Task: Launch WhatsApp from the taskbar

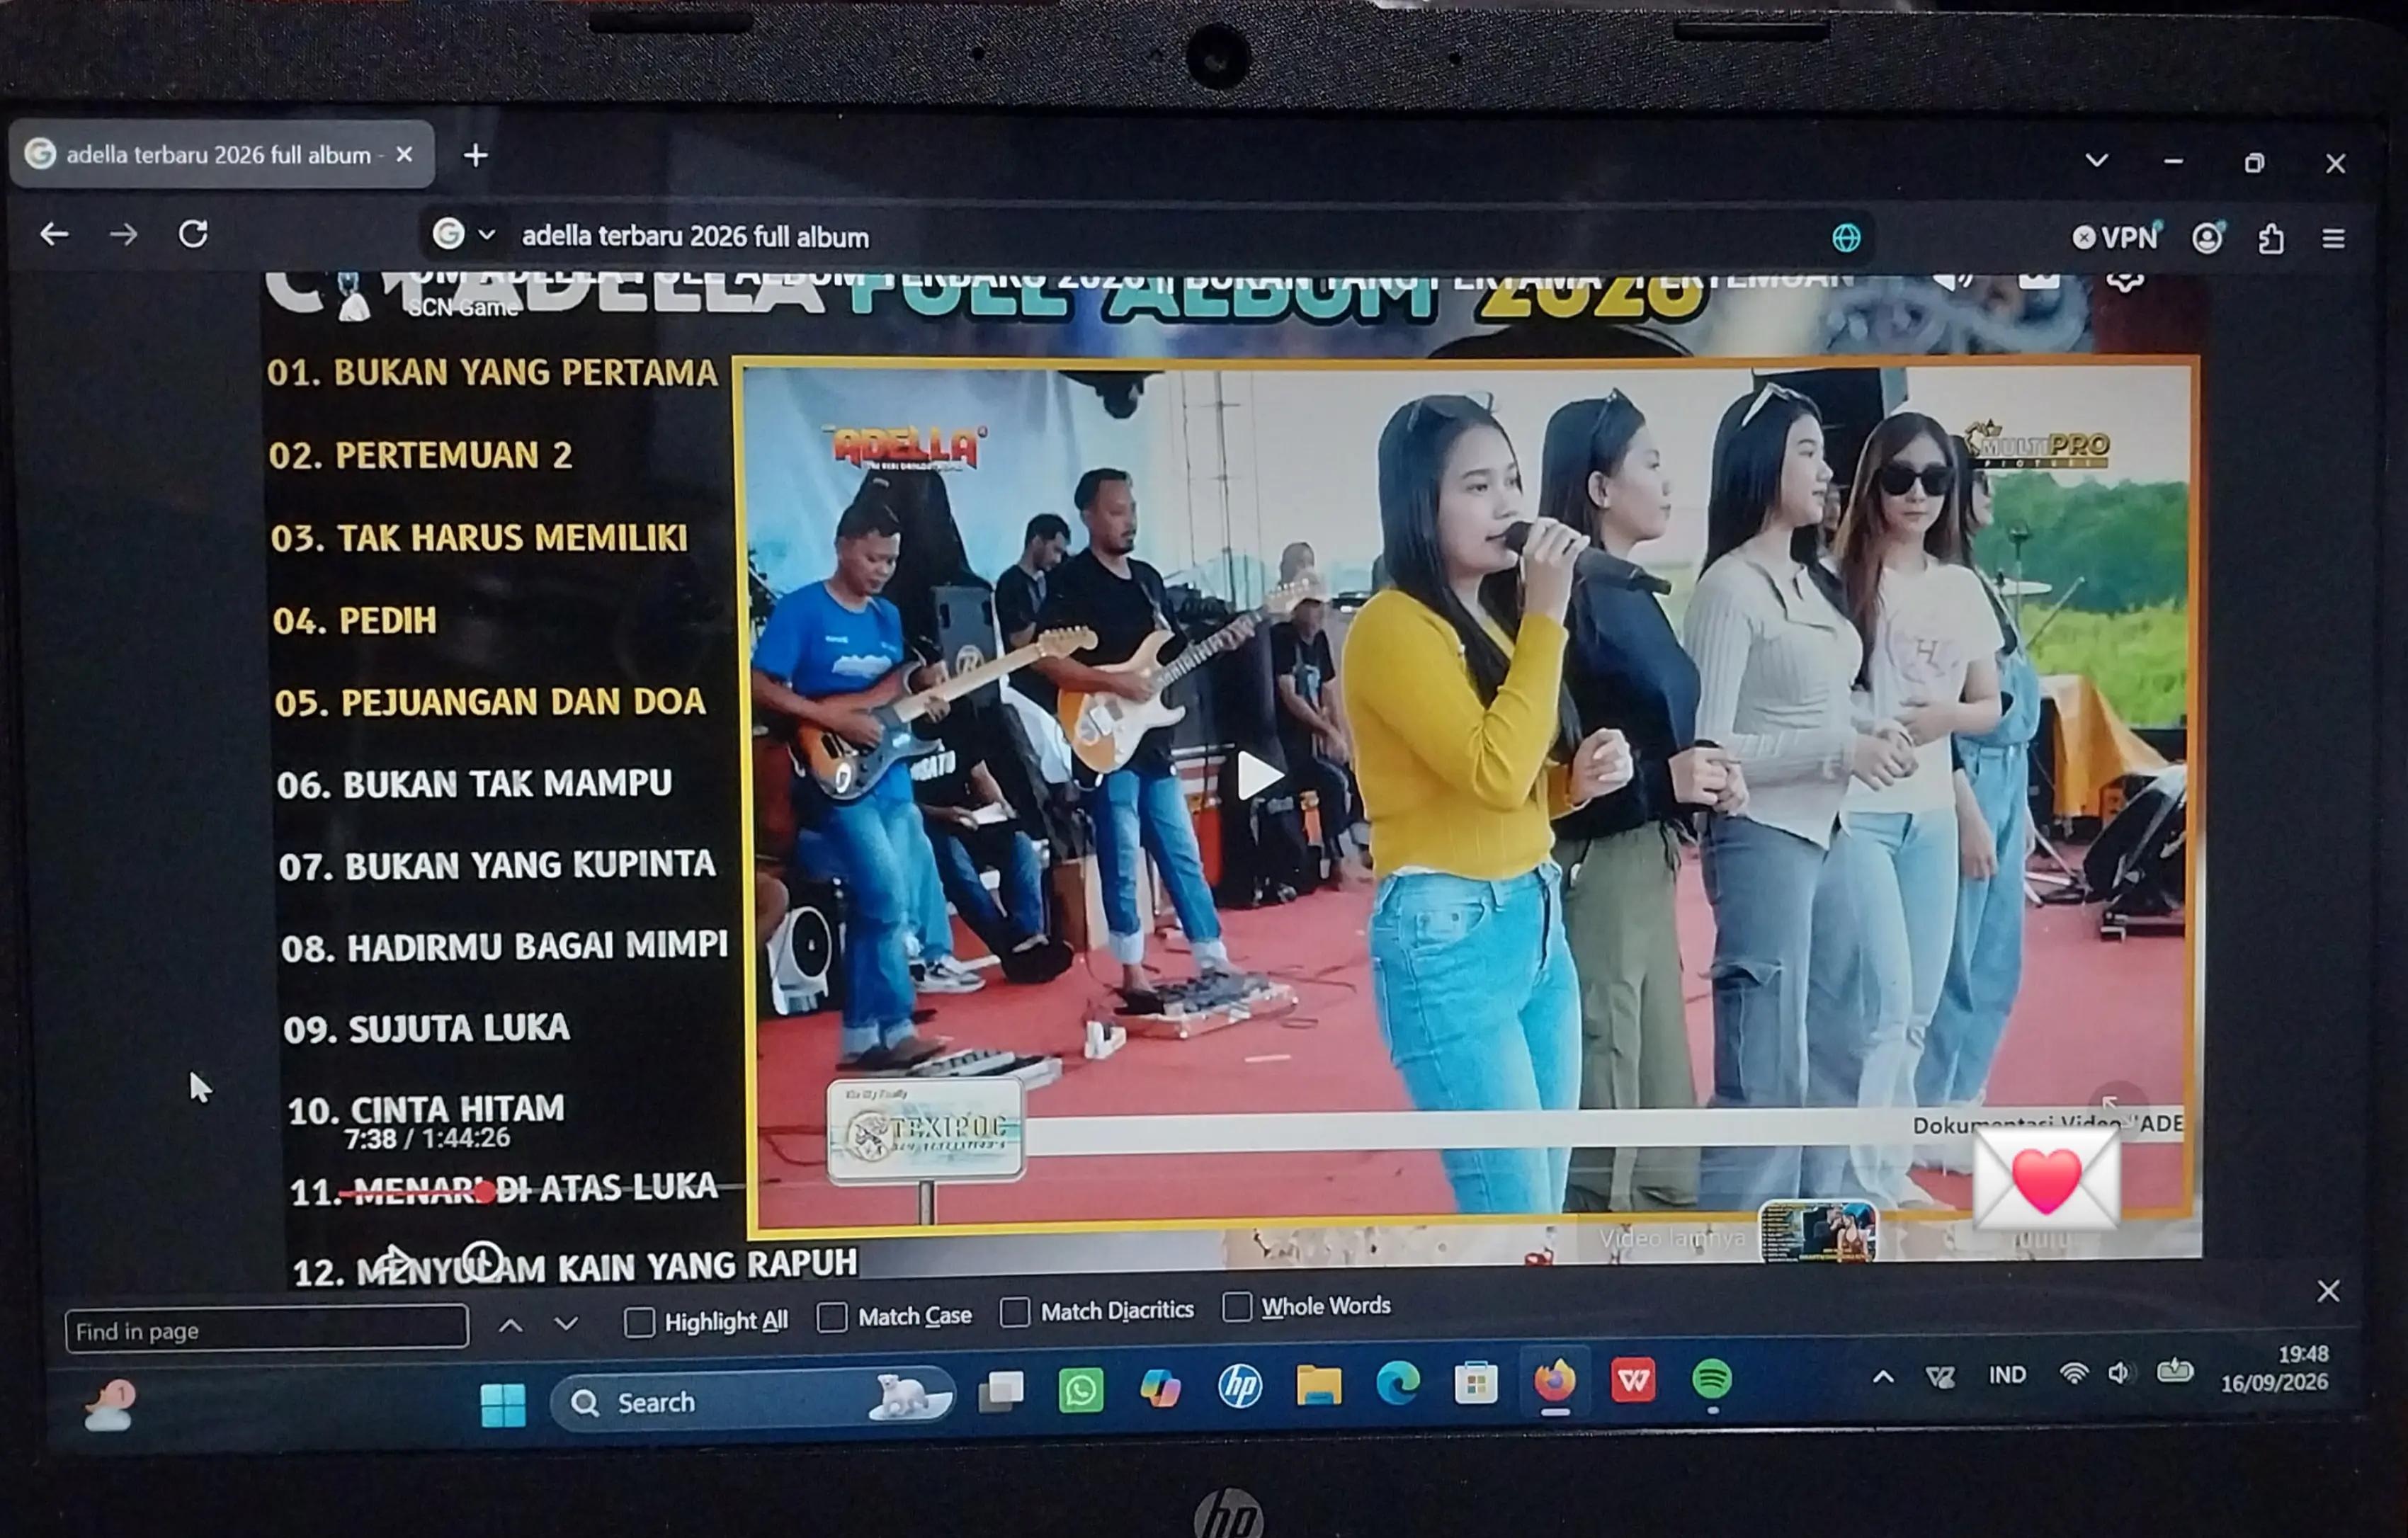Action: [x=1080, y=1390]
